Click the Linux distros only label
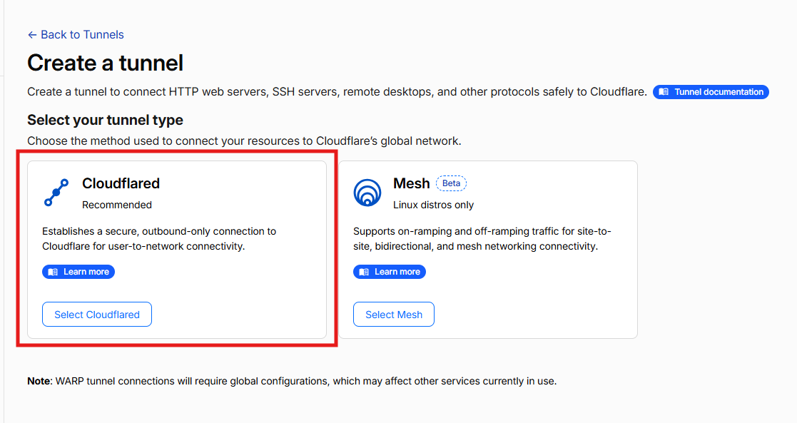Image resolution: width=797 pixels, height=423 pixels. [434, 205]
